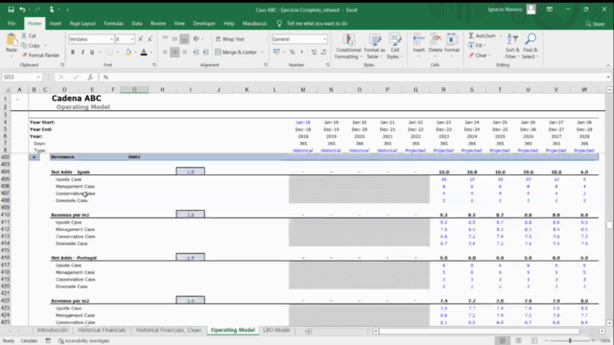Open Conditional Formatting
This screenshot has height=345, width=614.
pyautogui.click(x=348, y=46)
